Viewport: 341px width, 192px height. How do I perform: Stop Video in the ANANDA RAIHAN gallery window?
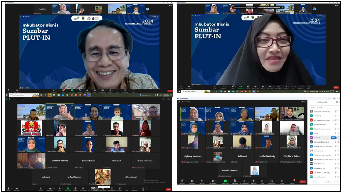[16, 189]
